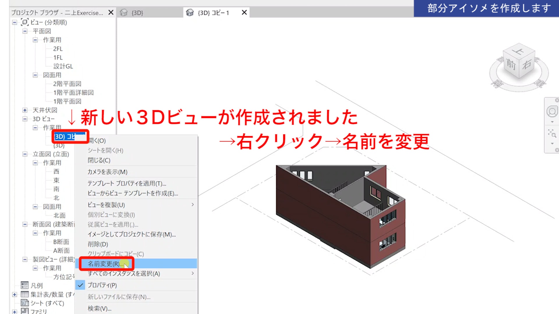This screenshot has height=314, width=559.
Task: Click the legend icon next to 凡例
Action: coord(25,285)
